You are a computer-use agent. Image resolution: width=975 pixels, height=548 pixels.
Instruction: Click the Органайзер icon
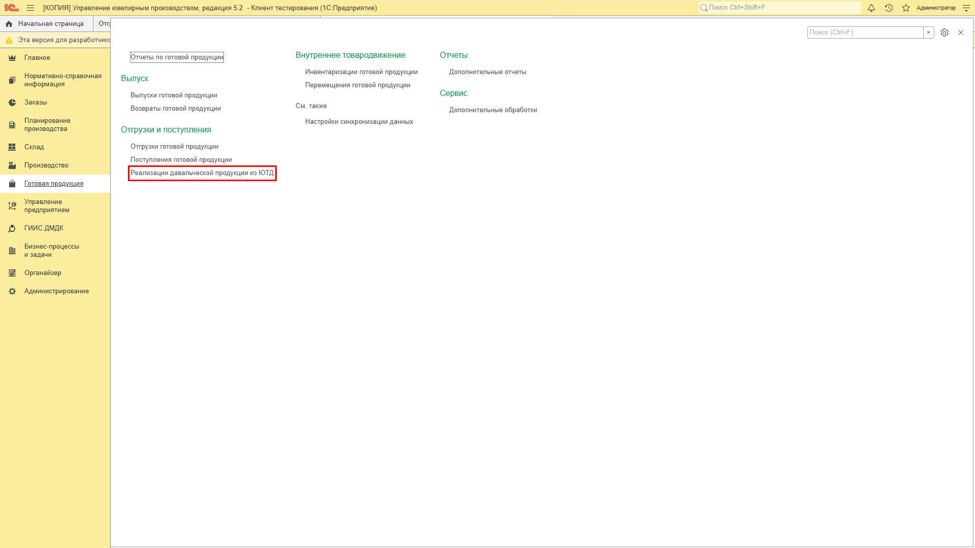point(12,273)
